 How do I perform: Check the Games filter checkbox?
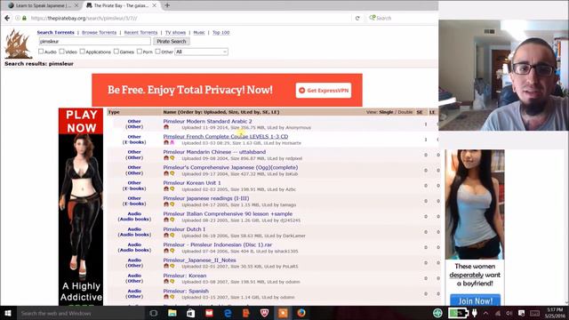[116, 52]
